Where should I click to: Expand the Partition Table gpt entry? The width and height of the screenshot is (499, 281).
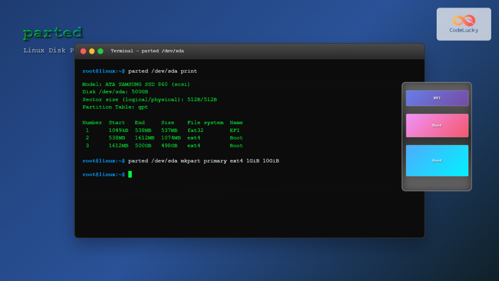[113, 107]
